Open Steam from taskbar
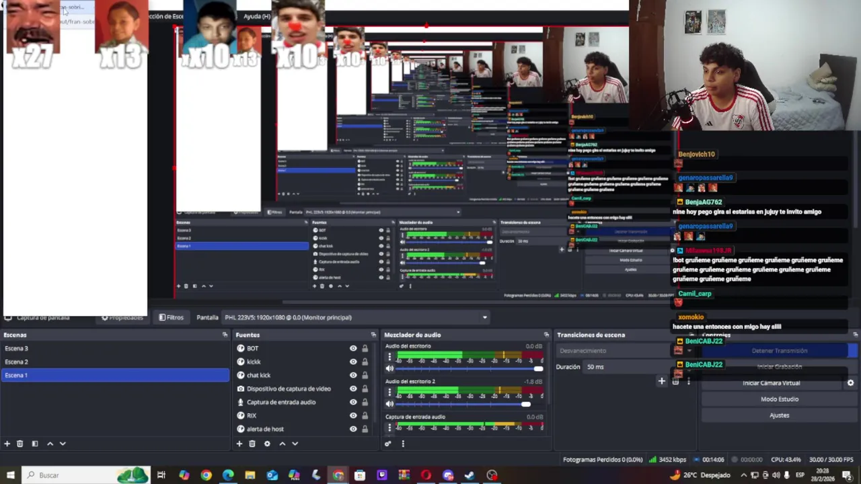 click(470, 475)
